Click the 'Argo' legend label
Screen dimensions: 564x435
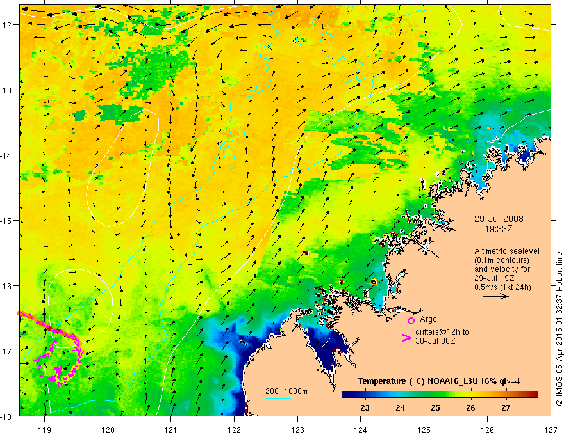(x=428, y=319)
